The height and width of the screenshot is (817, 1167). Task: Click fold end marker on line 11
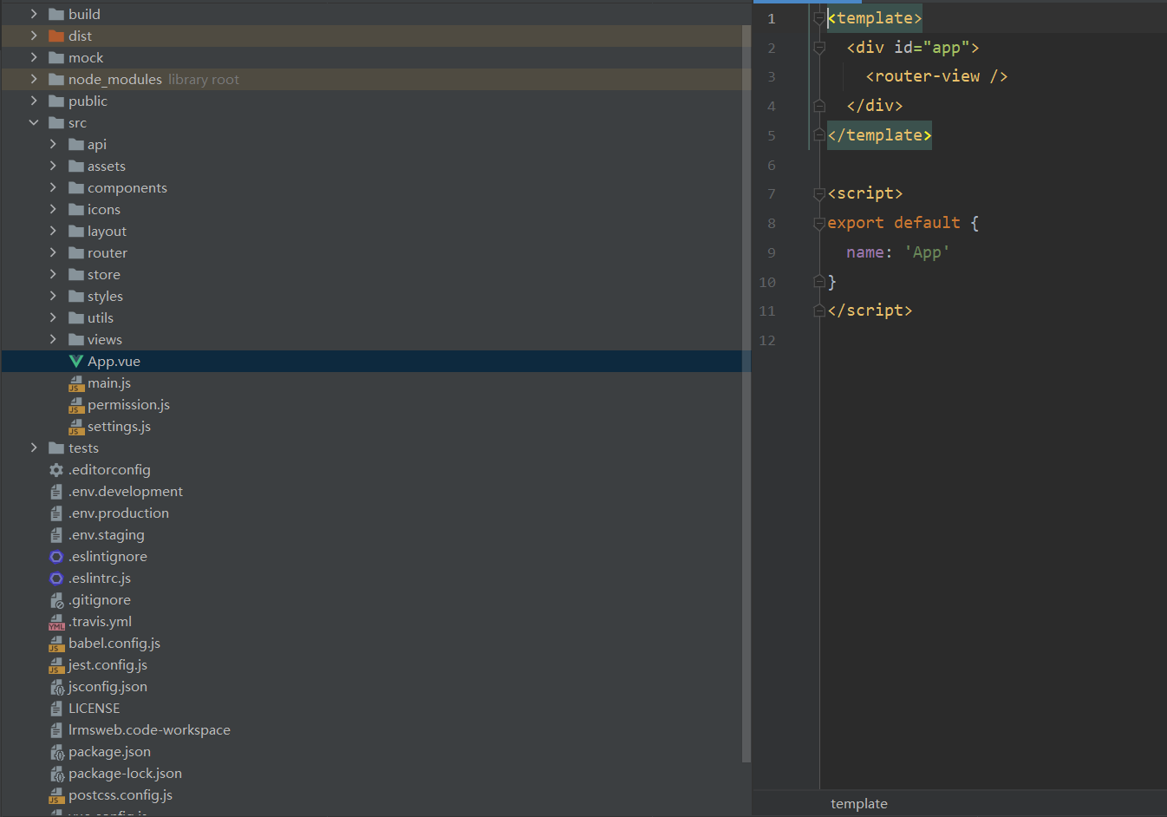(818, 310)
